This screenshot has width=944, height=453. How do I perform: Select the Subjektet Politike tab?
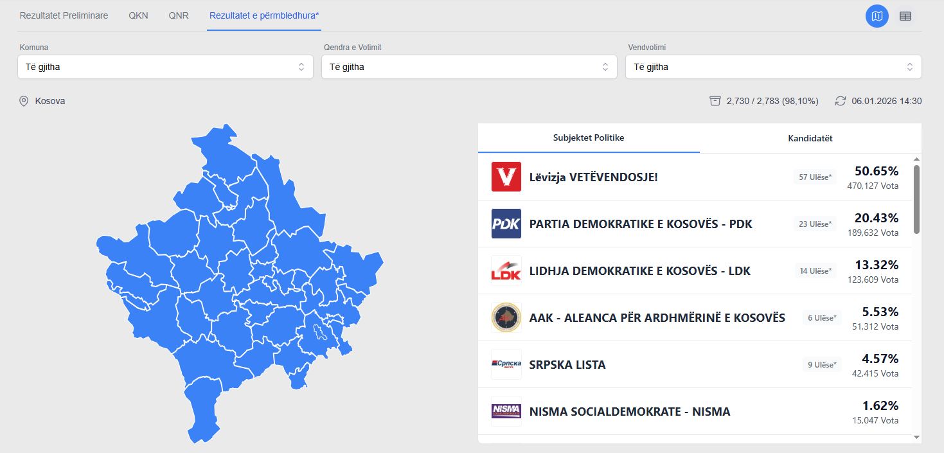tap(589, 138)
